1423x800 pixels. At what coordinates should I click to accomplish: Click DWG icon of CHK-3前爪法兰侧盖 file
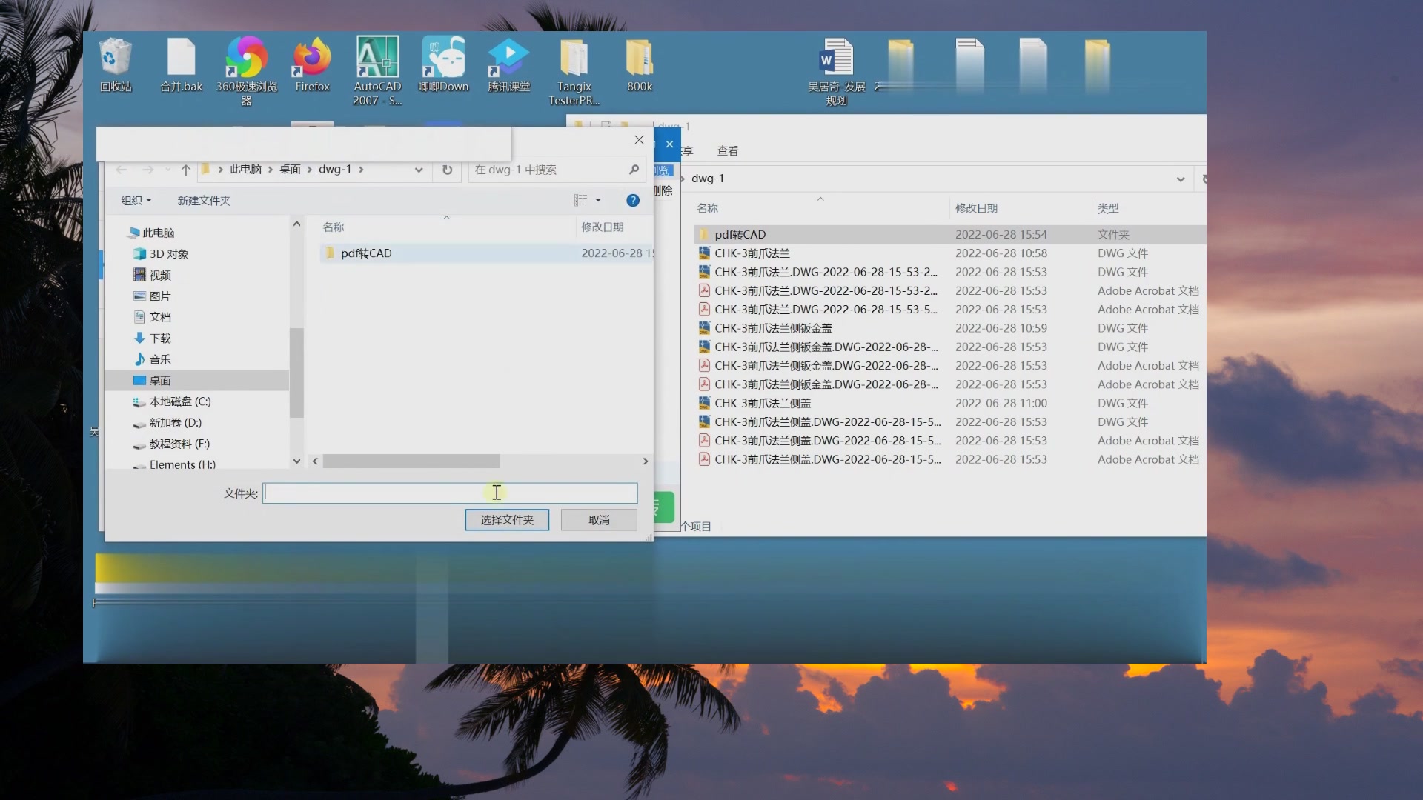(x=704, y=404)
